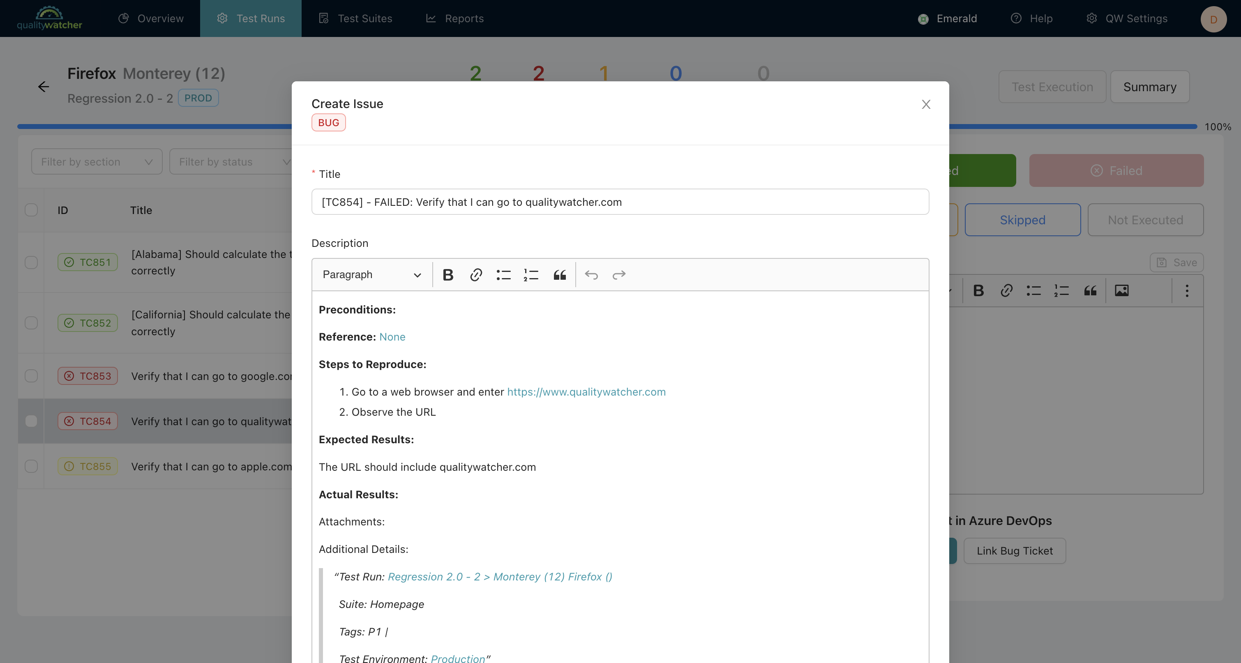Click the BUG issue type tag

[328, 123]
